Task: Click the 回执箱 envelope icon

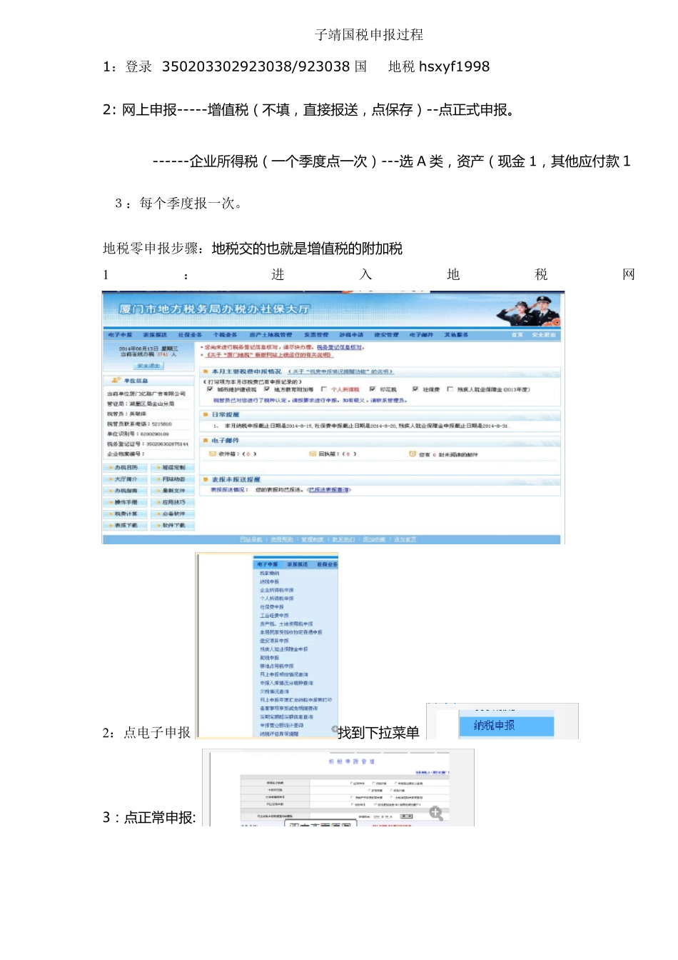Action: 313,454
